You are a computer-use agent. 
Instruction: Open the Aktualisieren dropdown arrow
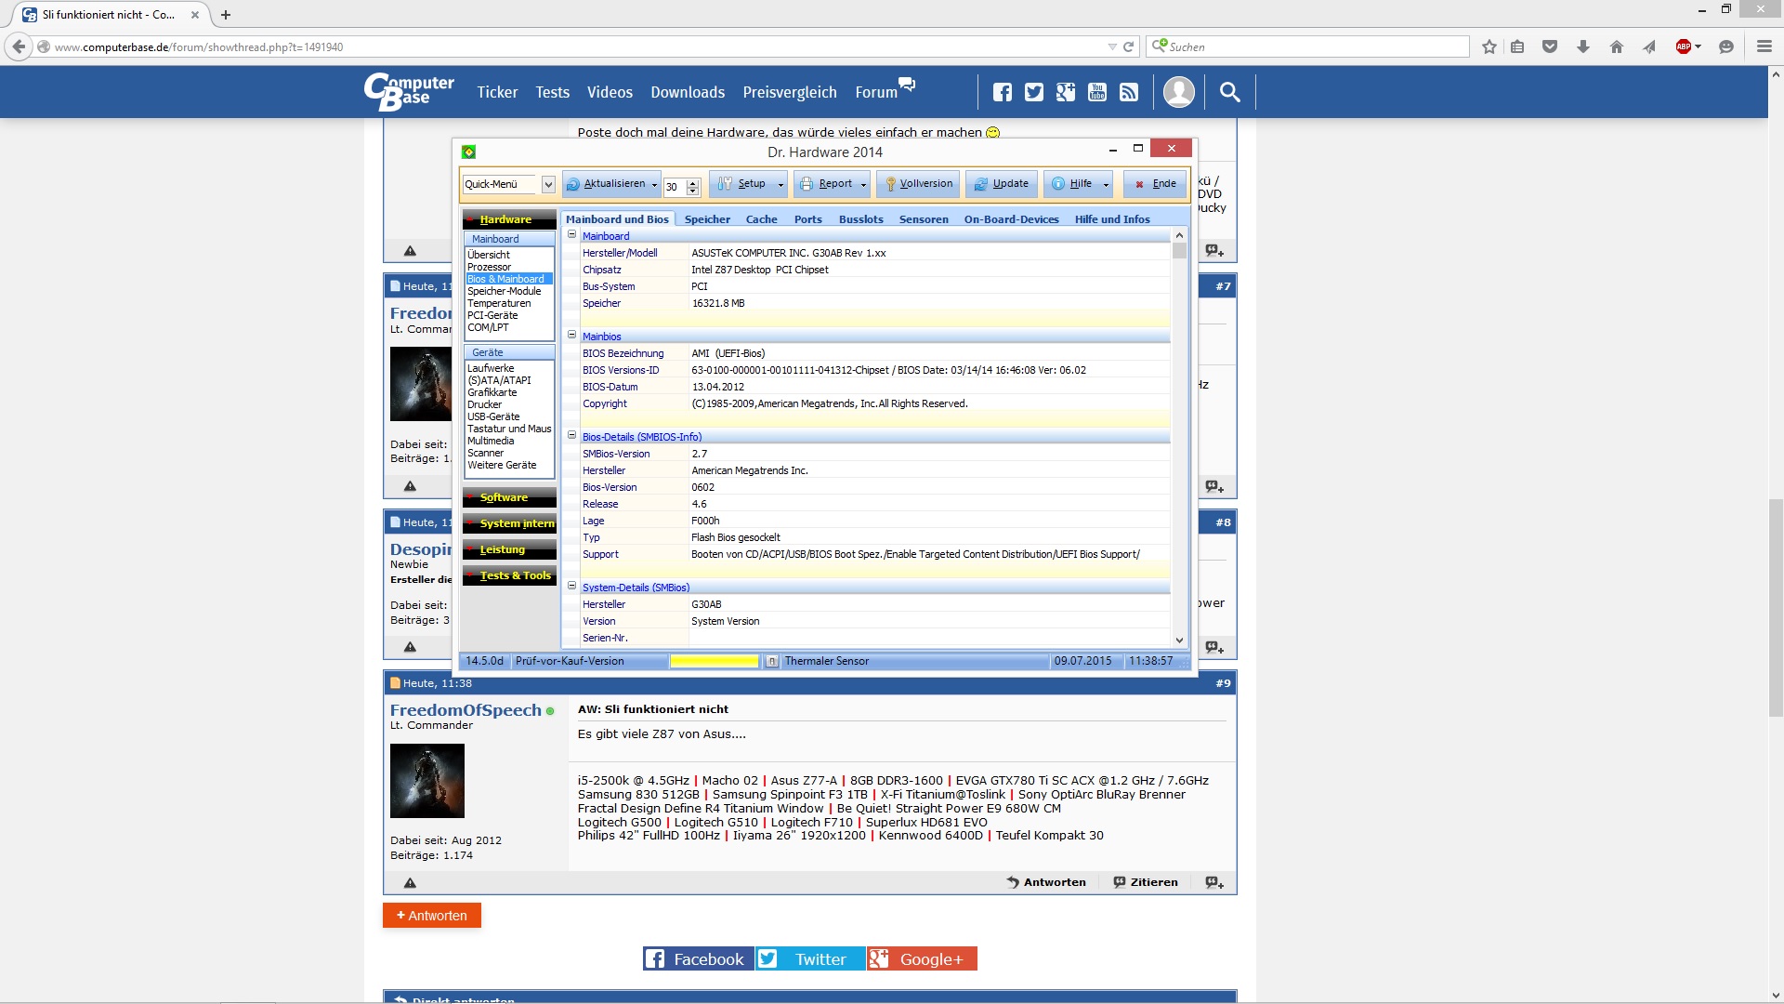pos(654,184)
